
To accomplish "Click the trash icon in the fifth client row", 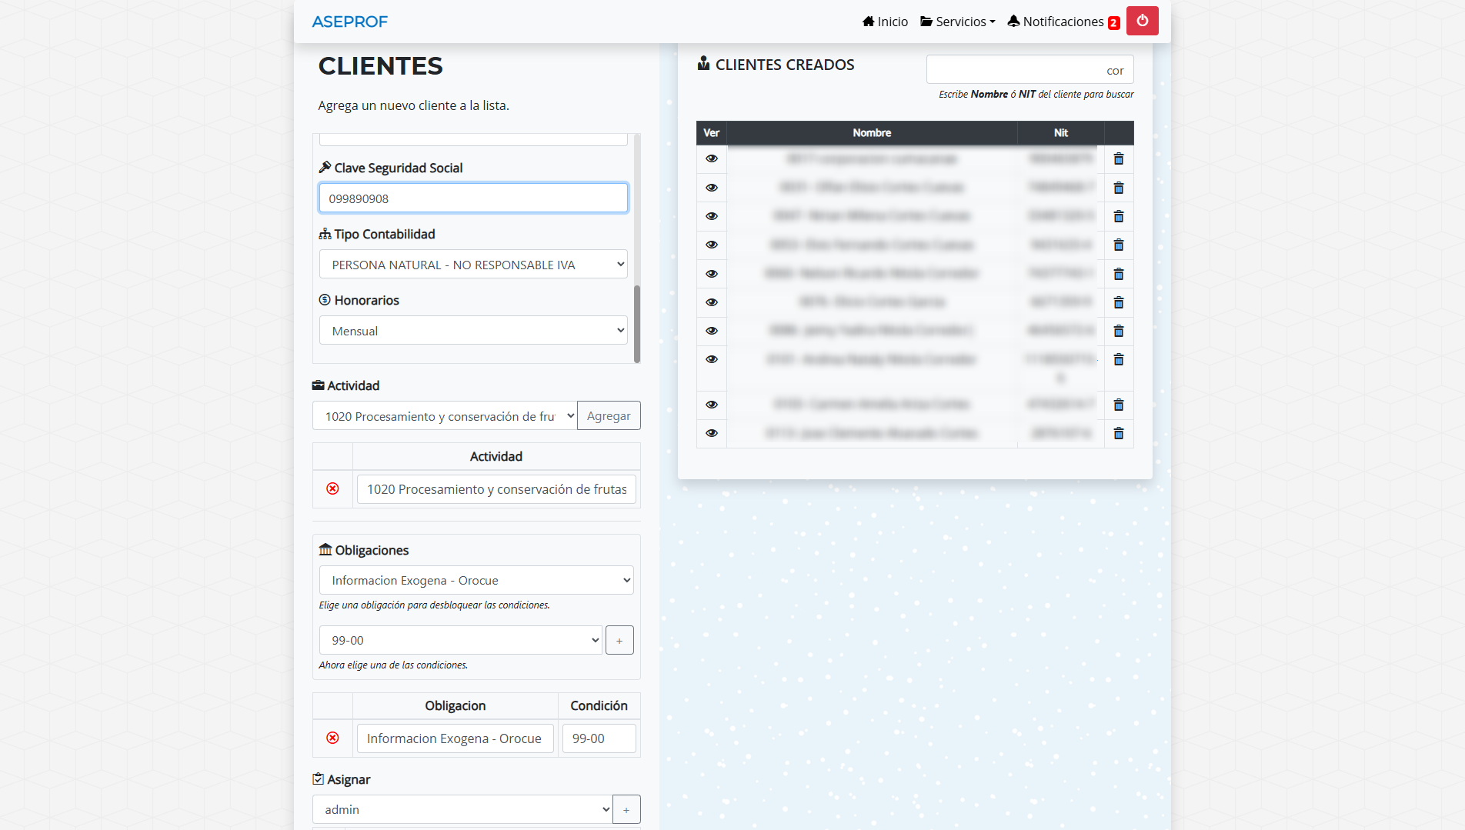I will (x=1119, y=275).
